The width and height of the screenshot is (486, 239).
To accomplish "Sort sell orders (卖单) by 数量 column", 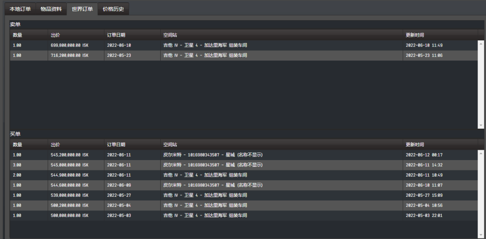I will 29,35.
